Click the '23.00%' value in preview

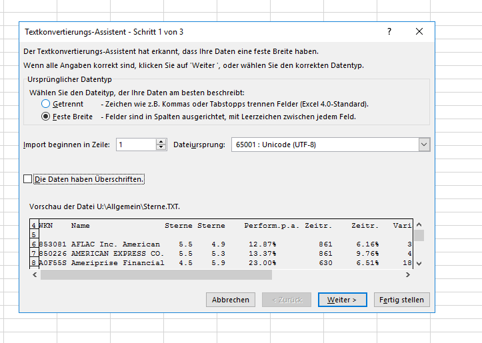(263, 263)
